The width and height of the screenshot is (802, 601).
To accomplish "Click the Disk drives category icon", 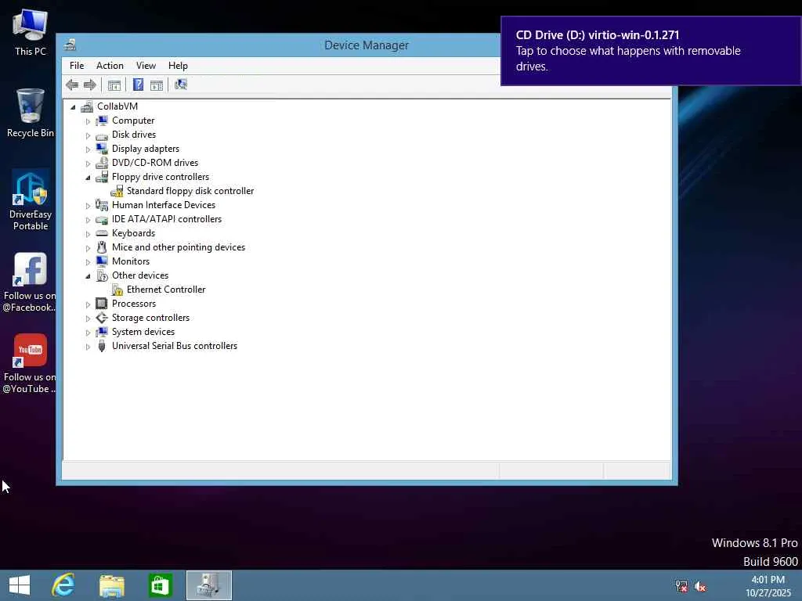I will (102, 135).
